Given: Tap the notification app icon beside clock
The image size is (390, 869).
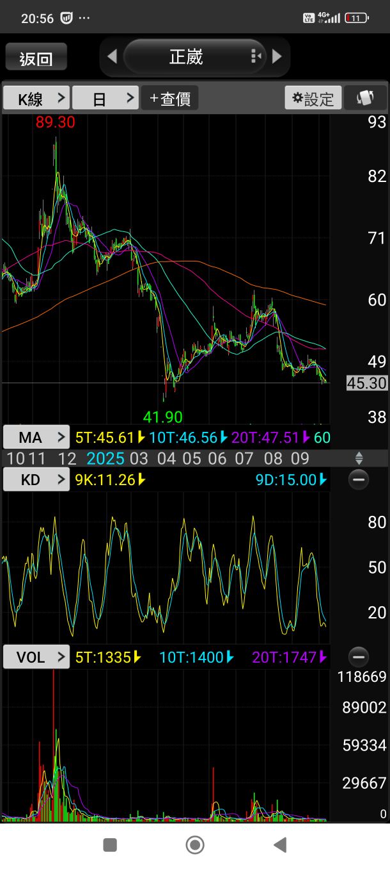Looking at the screenshot, I should (66, 18).
